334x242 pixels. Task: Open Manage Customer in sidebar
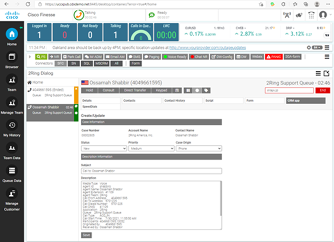[12, 194]
